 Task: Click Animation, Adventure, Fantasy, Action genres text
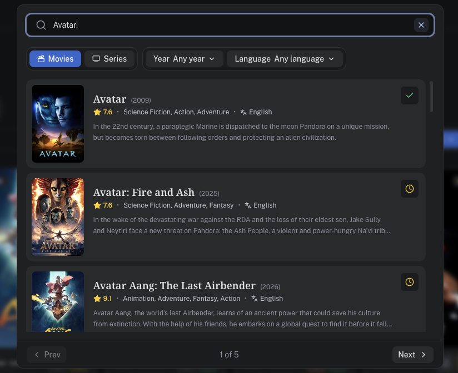(181, 299)
